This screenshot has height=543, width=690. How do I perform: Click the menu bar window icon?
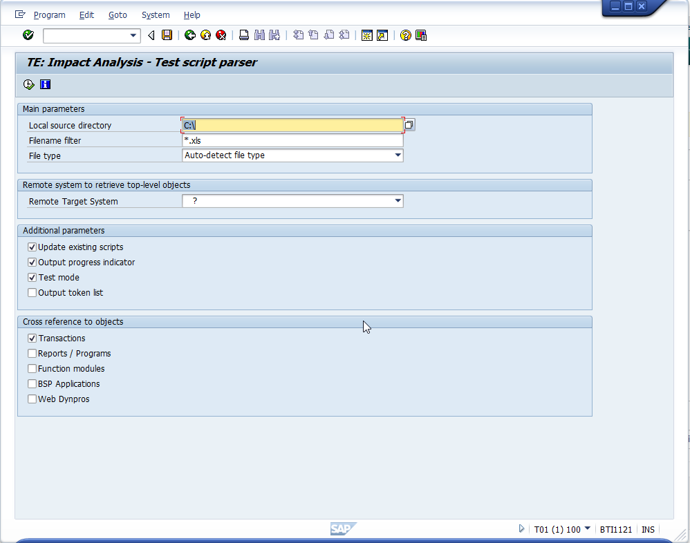tap(20, 15)
